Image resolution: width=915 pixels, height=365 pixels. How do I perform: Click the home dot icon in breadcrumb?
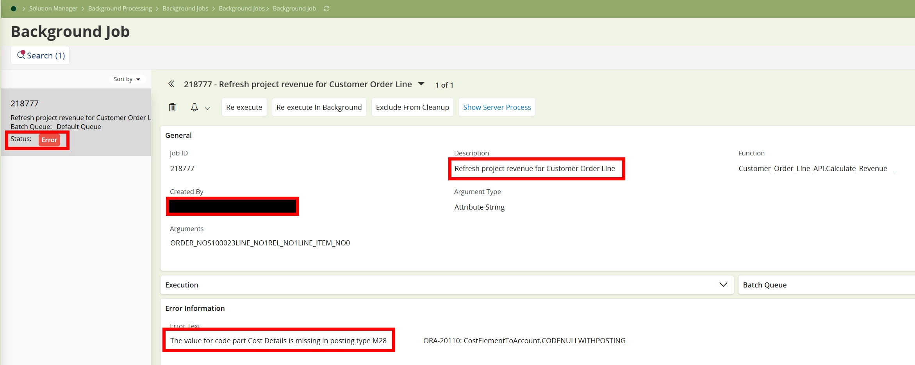tap(13, 9)
